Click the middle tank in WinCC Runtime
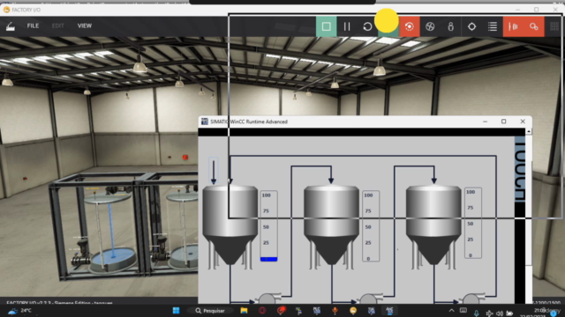 click(331, 226)
